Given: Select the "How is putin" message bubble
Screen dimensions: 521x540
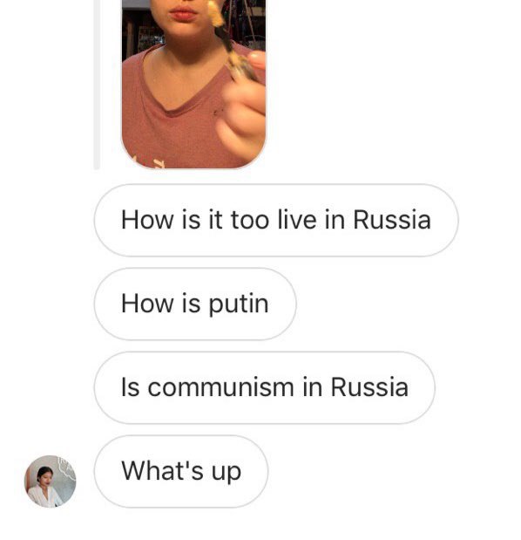Looking at the screenshot, I should pyautogui.click(x=195, y=304).
